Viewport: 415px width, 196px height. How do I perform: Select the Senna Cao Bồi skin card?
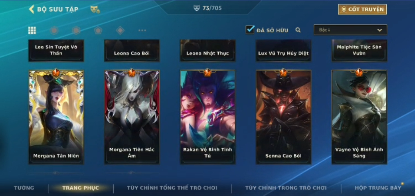tap(283, 117)
